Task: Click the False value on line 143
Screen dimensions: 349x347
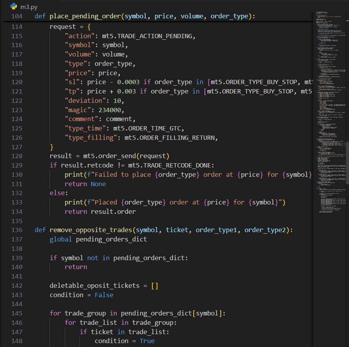Action: coord(104,295)
